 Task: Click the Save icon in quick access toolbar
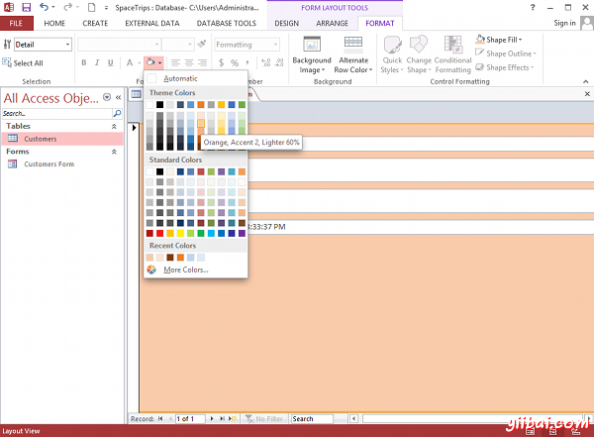click(26, 7)
